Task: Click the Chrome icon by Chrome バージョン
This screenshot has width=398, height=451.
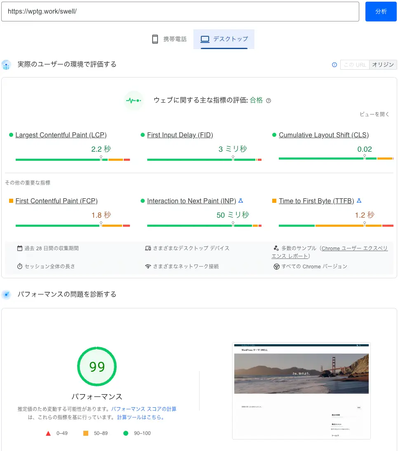Action: point(276,267)
